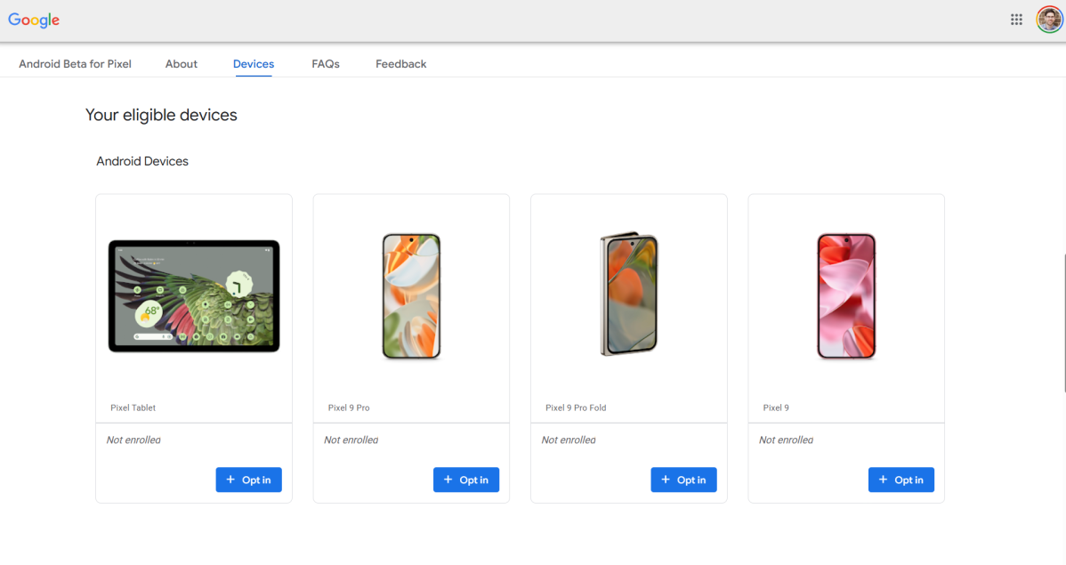Open the FAQs tab
This screenshot has width=1066, height=565.
(x=326, y=64)
